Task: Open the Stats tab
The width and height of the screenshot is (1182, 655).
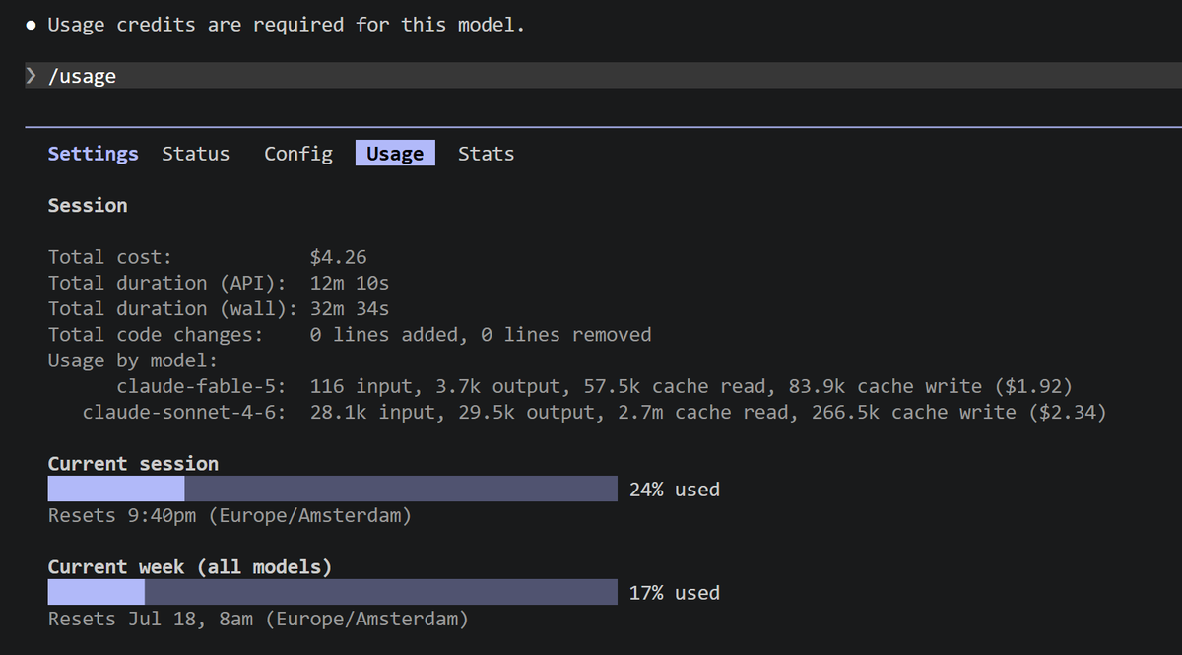Action: [486, 154]
